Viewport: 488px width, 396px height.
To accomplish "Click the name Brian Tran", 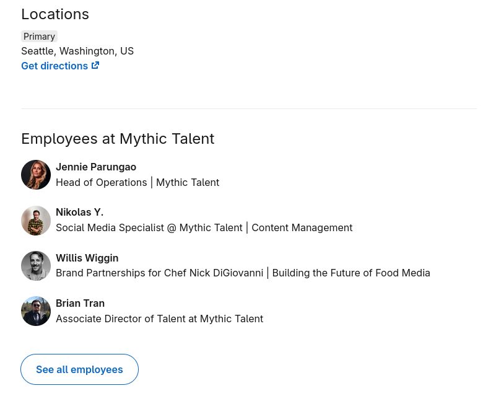I will click(80, 303).
